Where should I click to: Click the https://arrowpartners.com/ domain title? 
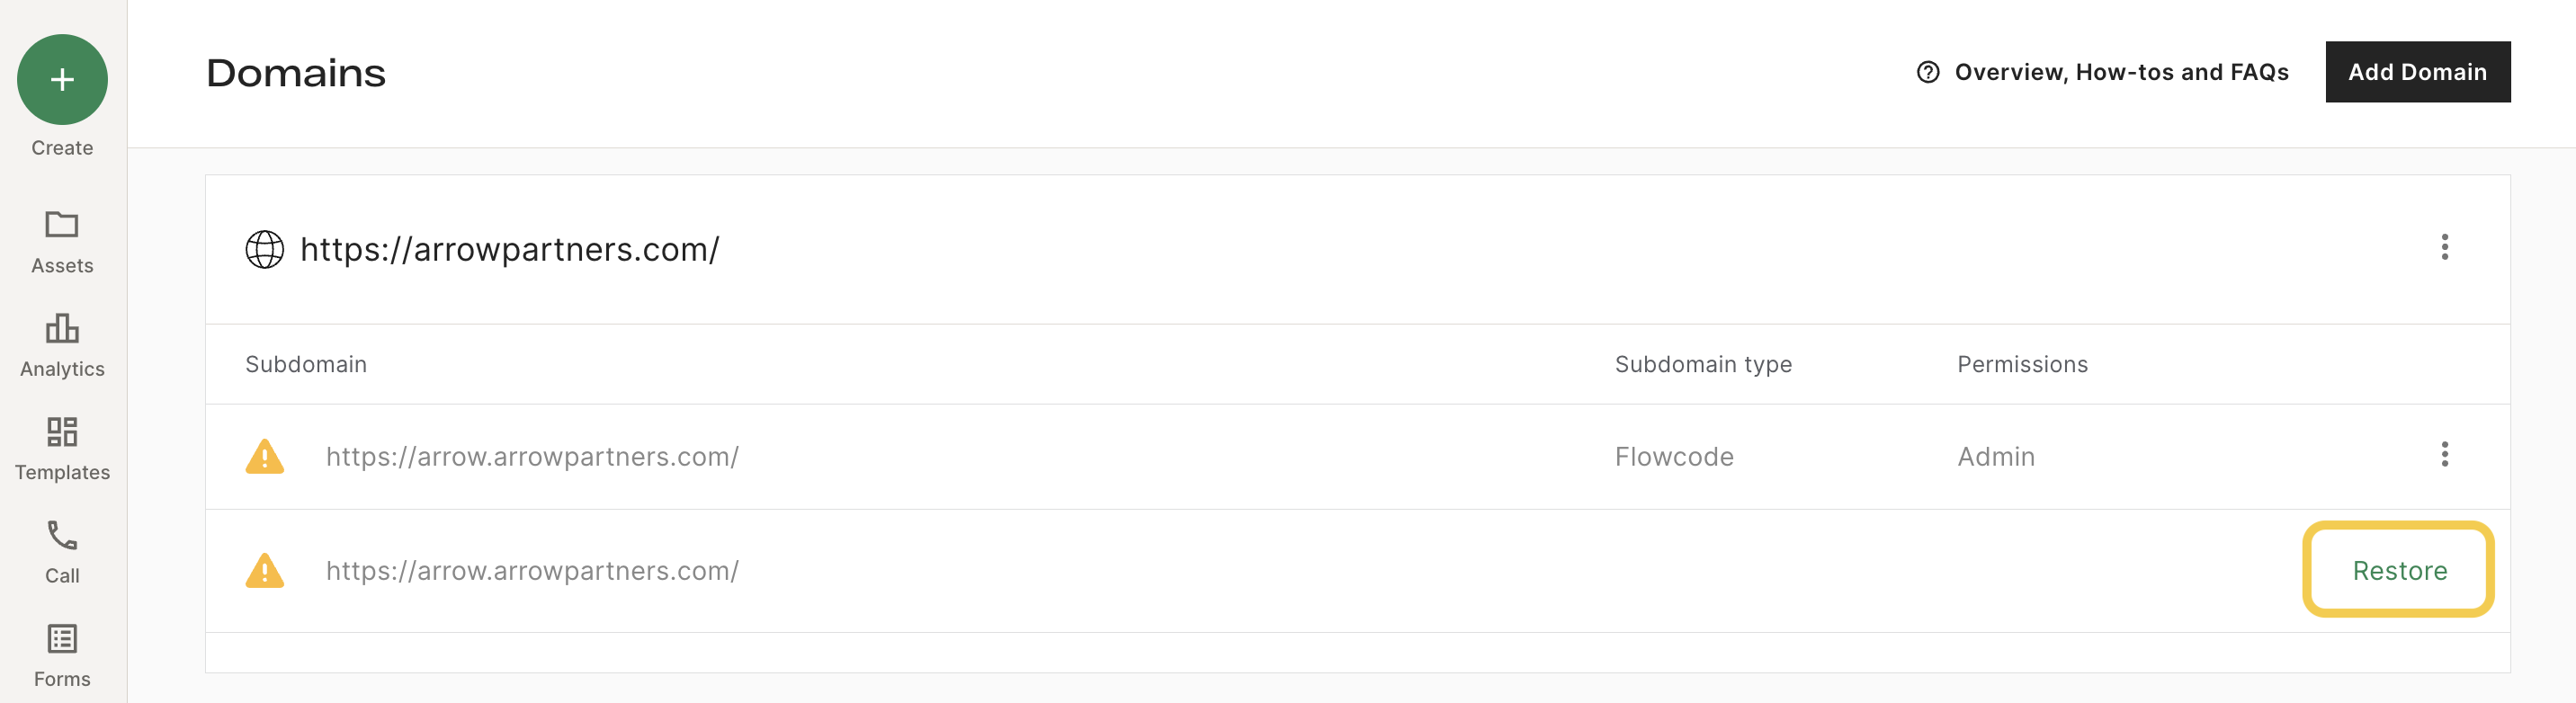click(x=510, y=250)
